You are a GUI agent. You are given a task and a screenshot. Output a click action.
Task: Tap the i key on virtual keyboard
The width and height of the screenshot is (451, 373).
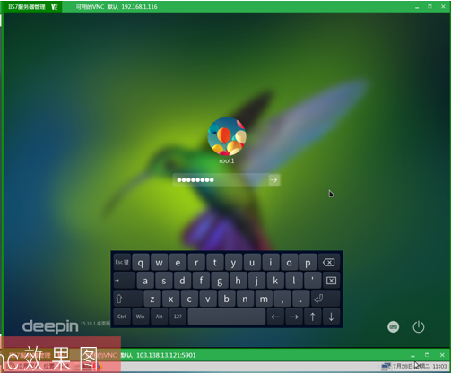[271, 262]
